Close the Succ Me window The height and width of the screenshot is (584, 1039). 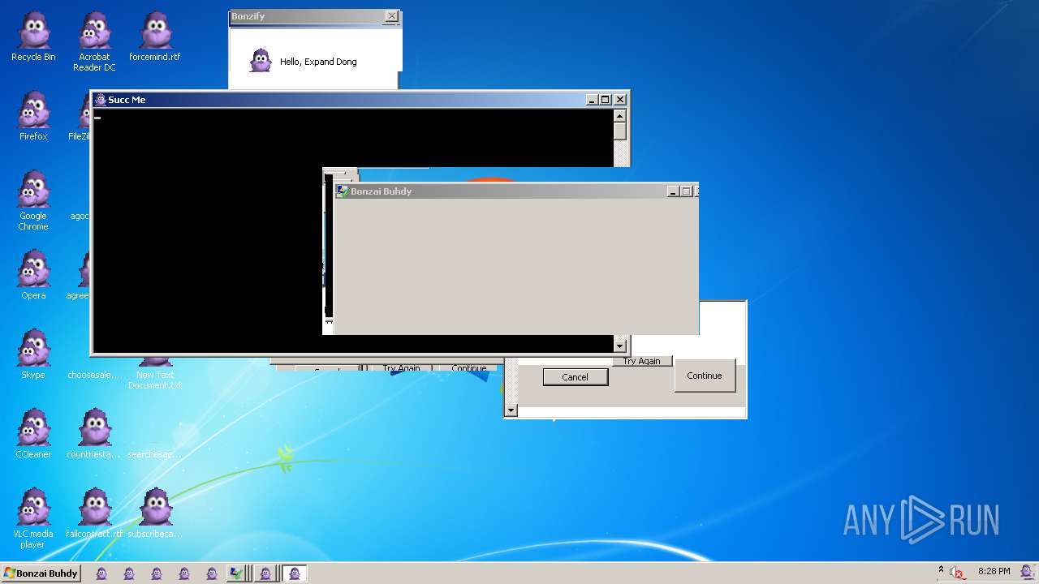[x=620, y=100]
